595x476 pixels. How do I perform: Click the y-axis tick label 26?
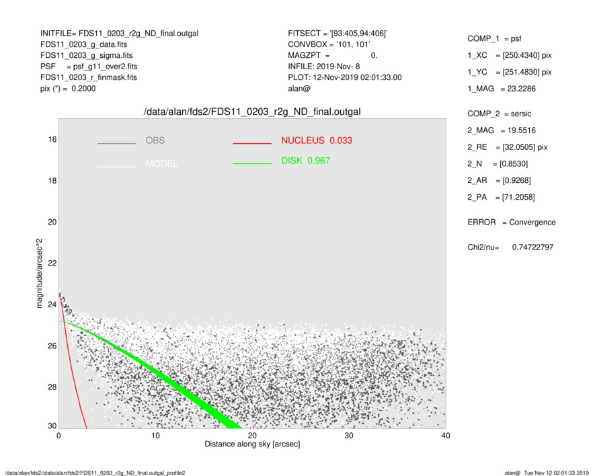click(x=52, y=346)
